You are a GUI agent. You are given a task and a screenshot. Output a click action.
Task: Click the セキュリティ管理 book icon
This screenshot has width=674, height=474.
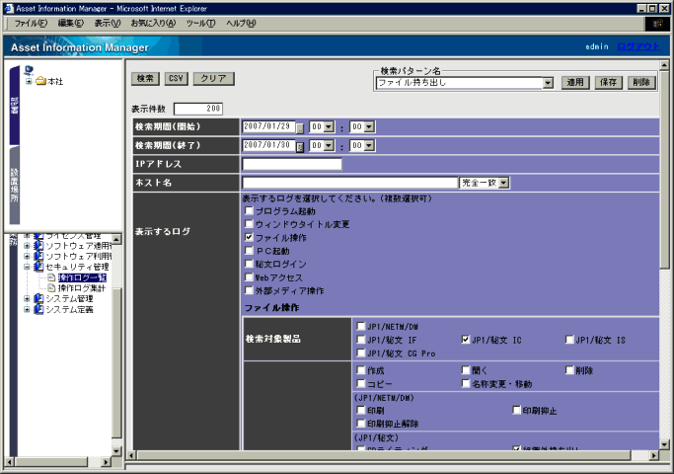(x=38, y=267)
